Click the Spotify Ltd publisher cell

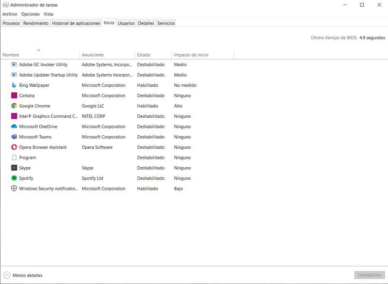[x=92, y=178]
